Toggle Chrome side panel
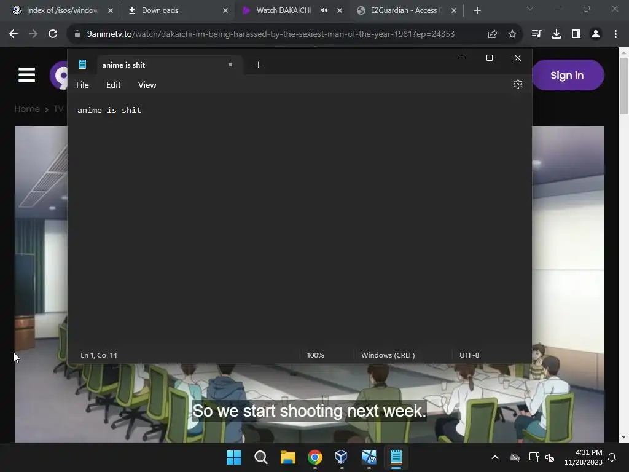This screenshot has width=629, height=472. [576, 34]
